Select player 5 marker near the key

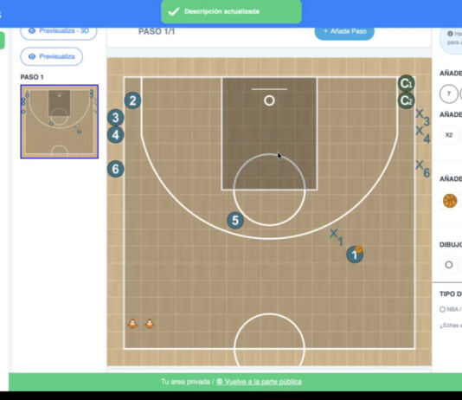tap(235, 221)
